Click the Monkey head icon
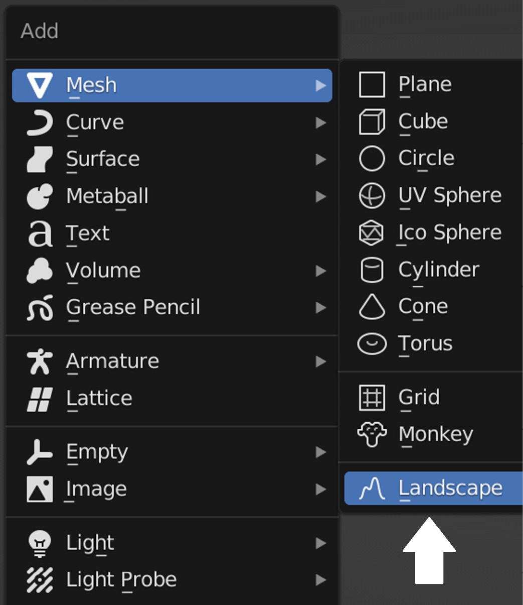The height and width of the screenshot is (605, 523). 372,434
